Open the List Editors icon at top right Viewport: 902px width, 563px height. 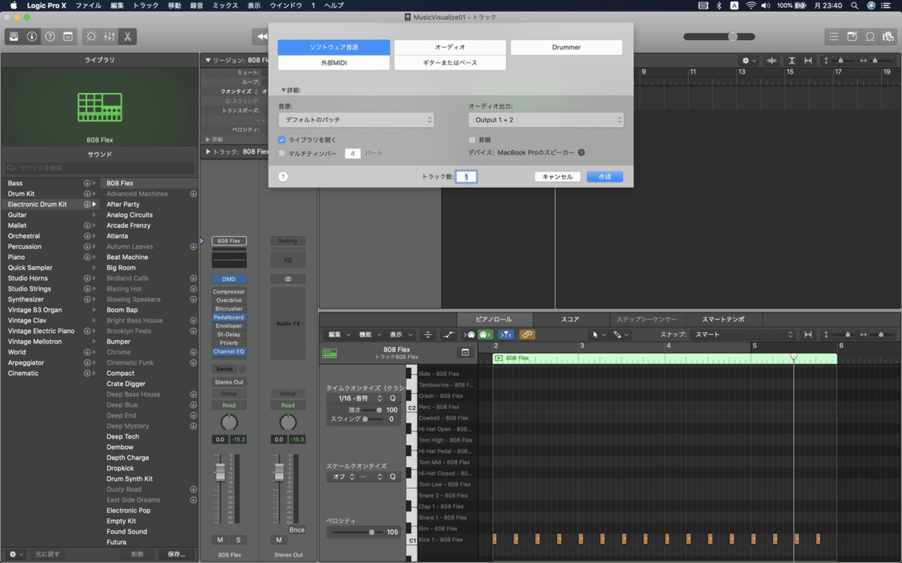(834, 36)
